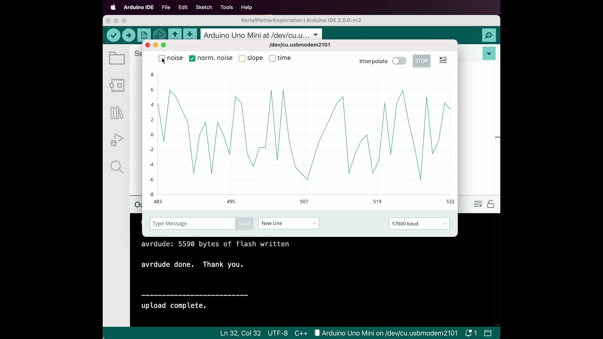
Task: Click the 'avrdude done. Thank you.' line
Action: click(192, 265)
